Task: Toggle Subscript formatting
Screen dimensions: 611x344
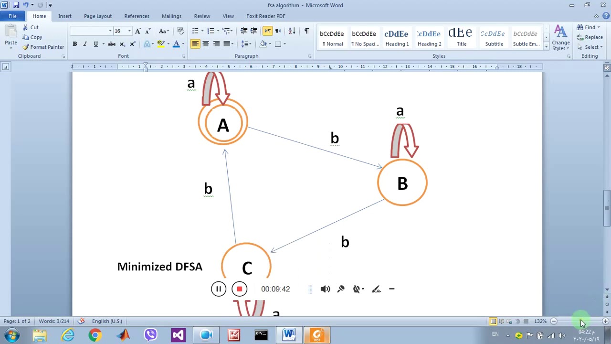Action: tap(122, 44)
